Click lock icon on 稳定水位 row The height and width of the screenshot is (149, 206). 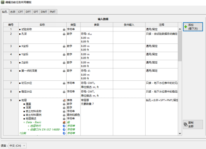64,92
